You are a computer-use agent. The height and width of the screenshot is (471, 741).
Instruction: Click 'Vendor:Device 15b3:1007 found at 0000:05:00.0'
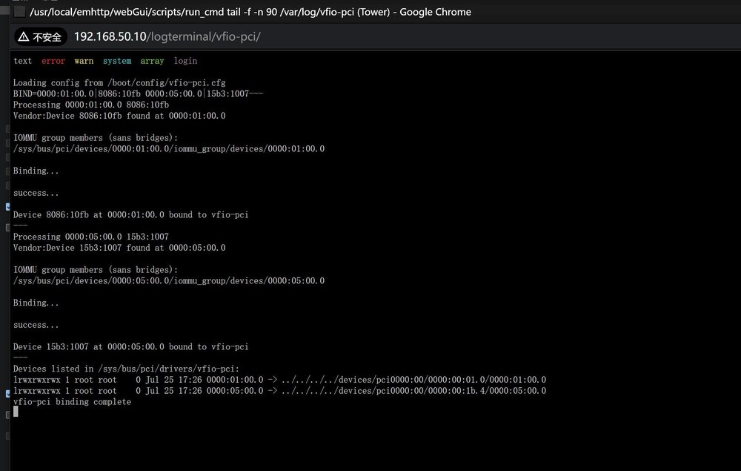click(119, 248)
